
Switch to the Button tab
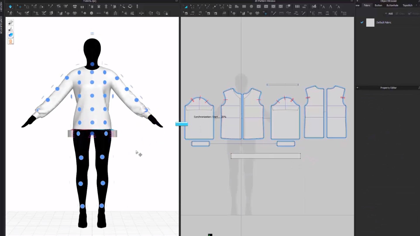pos(378,5)
